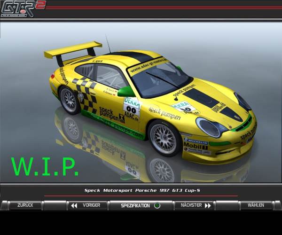Toggle the green Spezifikation indicator light
Image resolution: width=282 pixels, height=235 pixels.
(157, 205)
